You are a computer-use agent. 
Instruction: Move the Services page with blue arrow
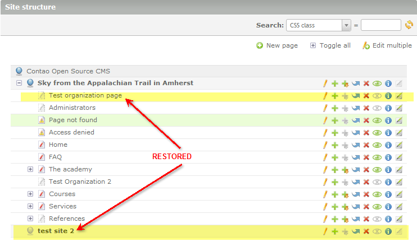tap(356, 206)
